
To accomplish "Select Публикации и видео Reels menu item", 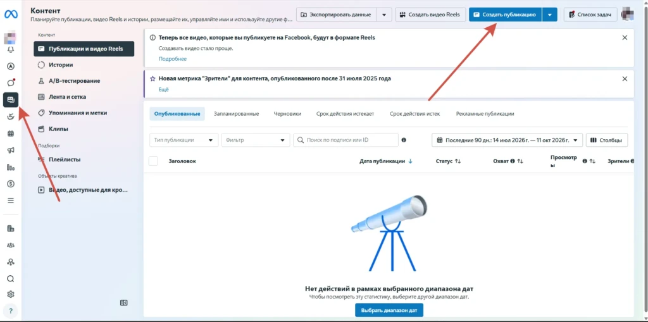I will 84,49.
